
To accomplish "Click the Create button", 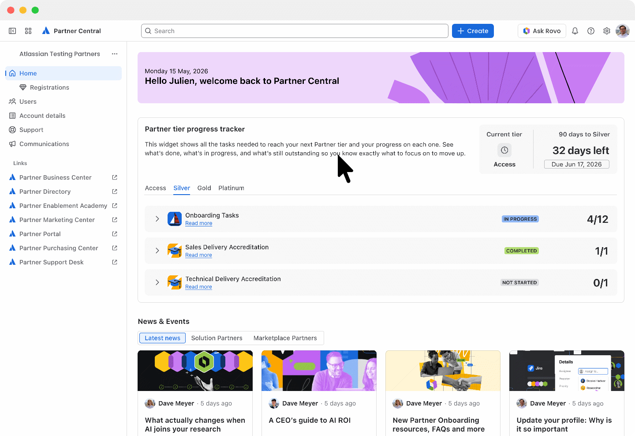I will pyautogui.click(x=473, y=31).
